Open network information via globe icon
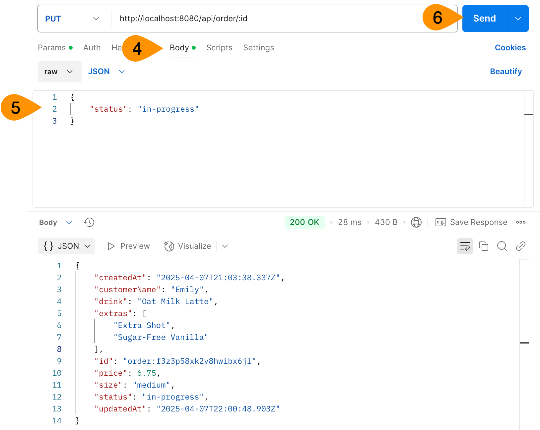 416,222
